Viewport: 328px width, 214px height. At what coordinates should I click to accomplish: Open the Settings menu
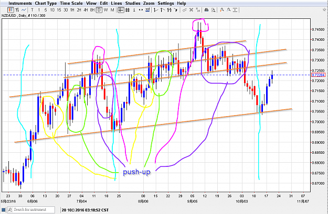[166, 3]
